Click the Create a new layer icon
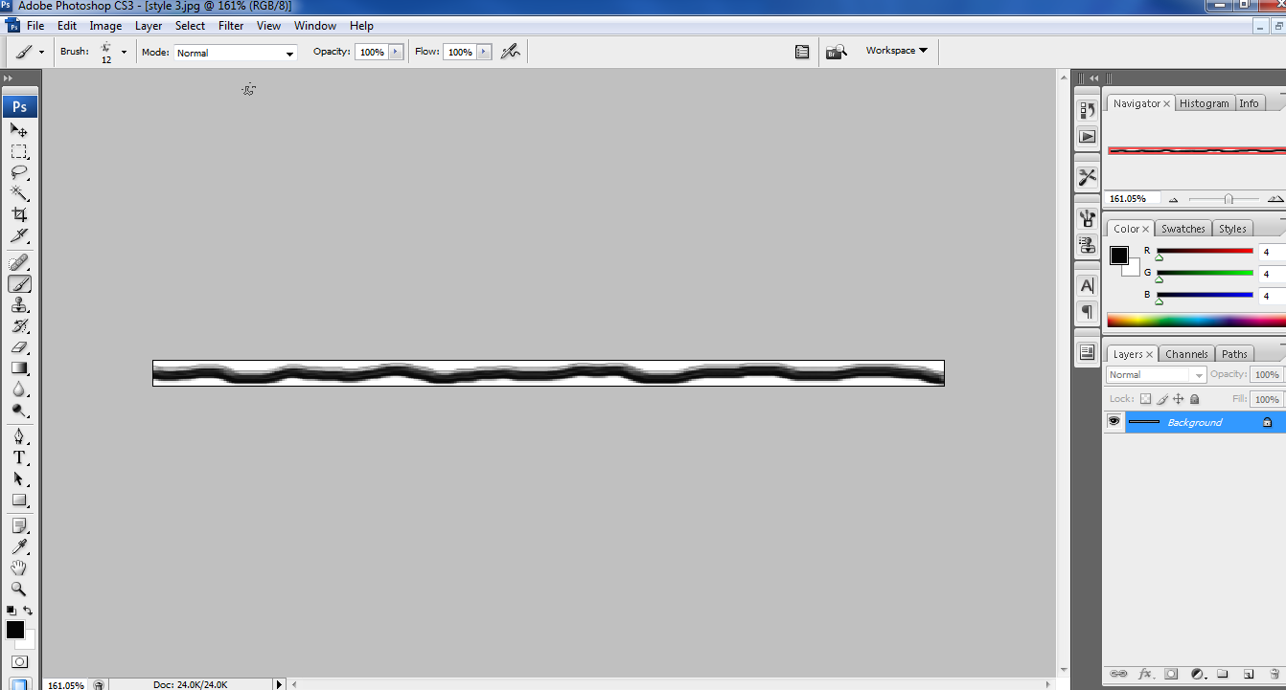 [1248, 674]
